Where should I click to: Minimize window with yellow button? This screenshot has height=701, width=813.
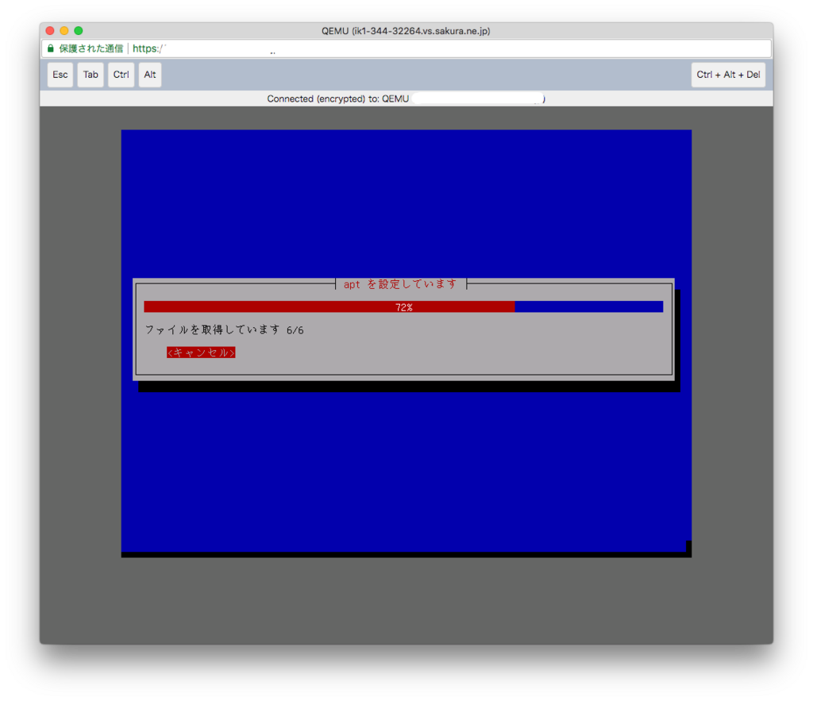[64, 31]
